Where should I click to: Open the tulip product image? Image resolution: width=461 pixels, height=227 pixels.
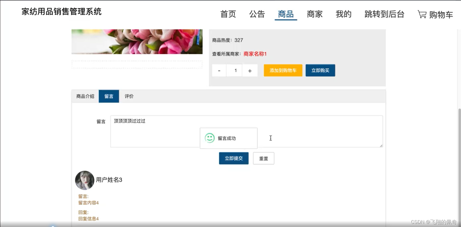pos(137,42)
